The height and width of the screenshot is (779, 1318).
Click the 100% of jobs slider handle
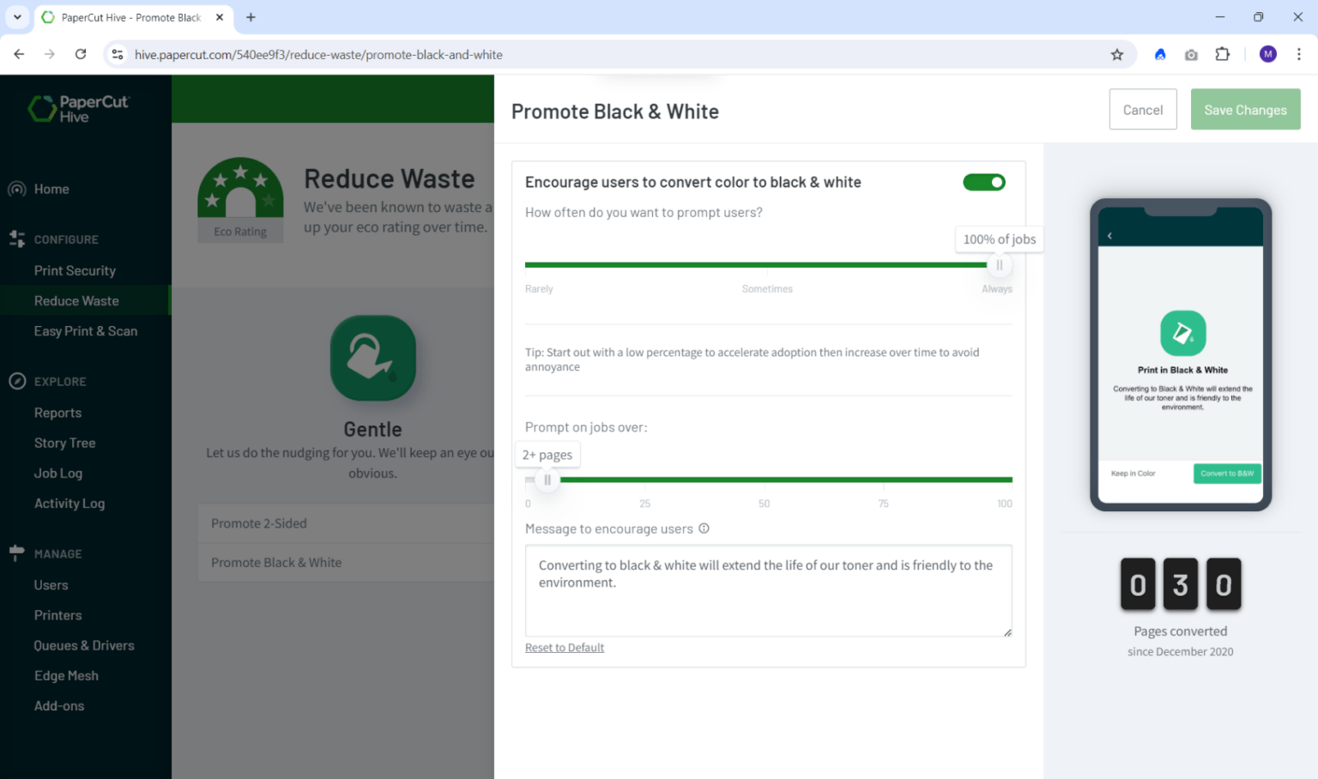(x=999, y=265)
